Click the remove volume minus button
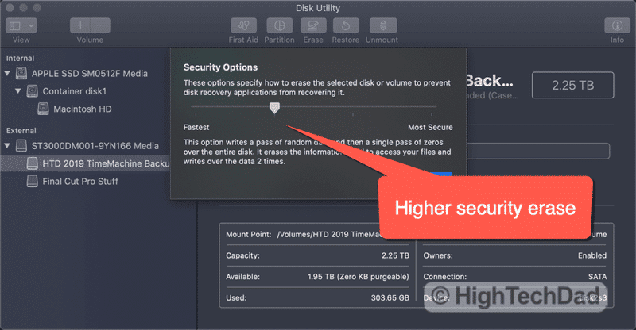This screenshot has width=636, height=330. 101,25
